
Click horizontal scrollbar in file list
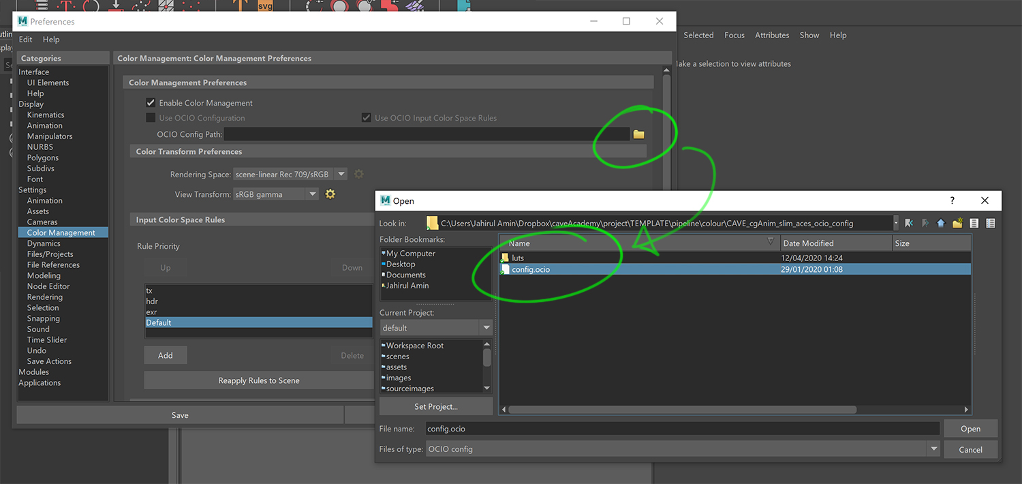tap(683, 410)
